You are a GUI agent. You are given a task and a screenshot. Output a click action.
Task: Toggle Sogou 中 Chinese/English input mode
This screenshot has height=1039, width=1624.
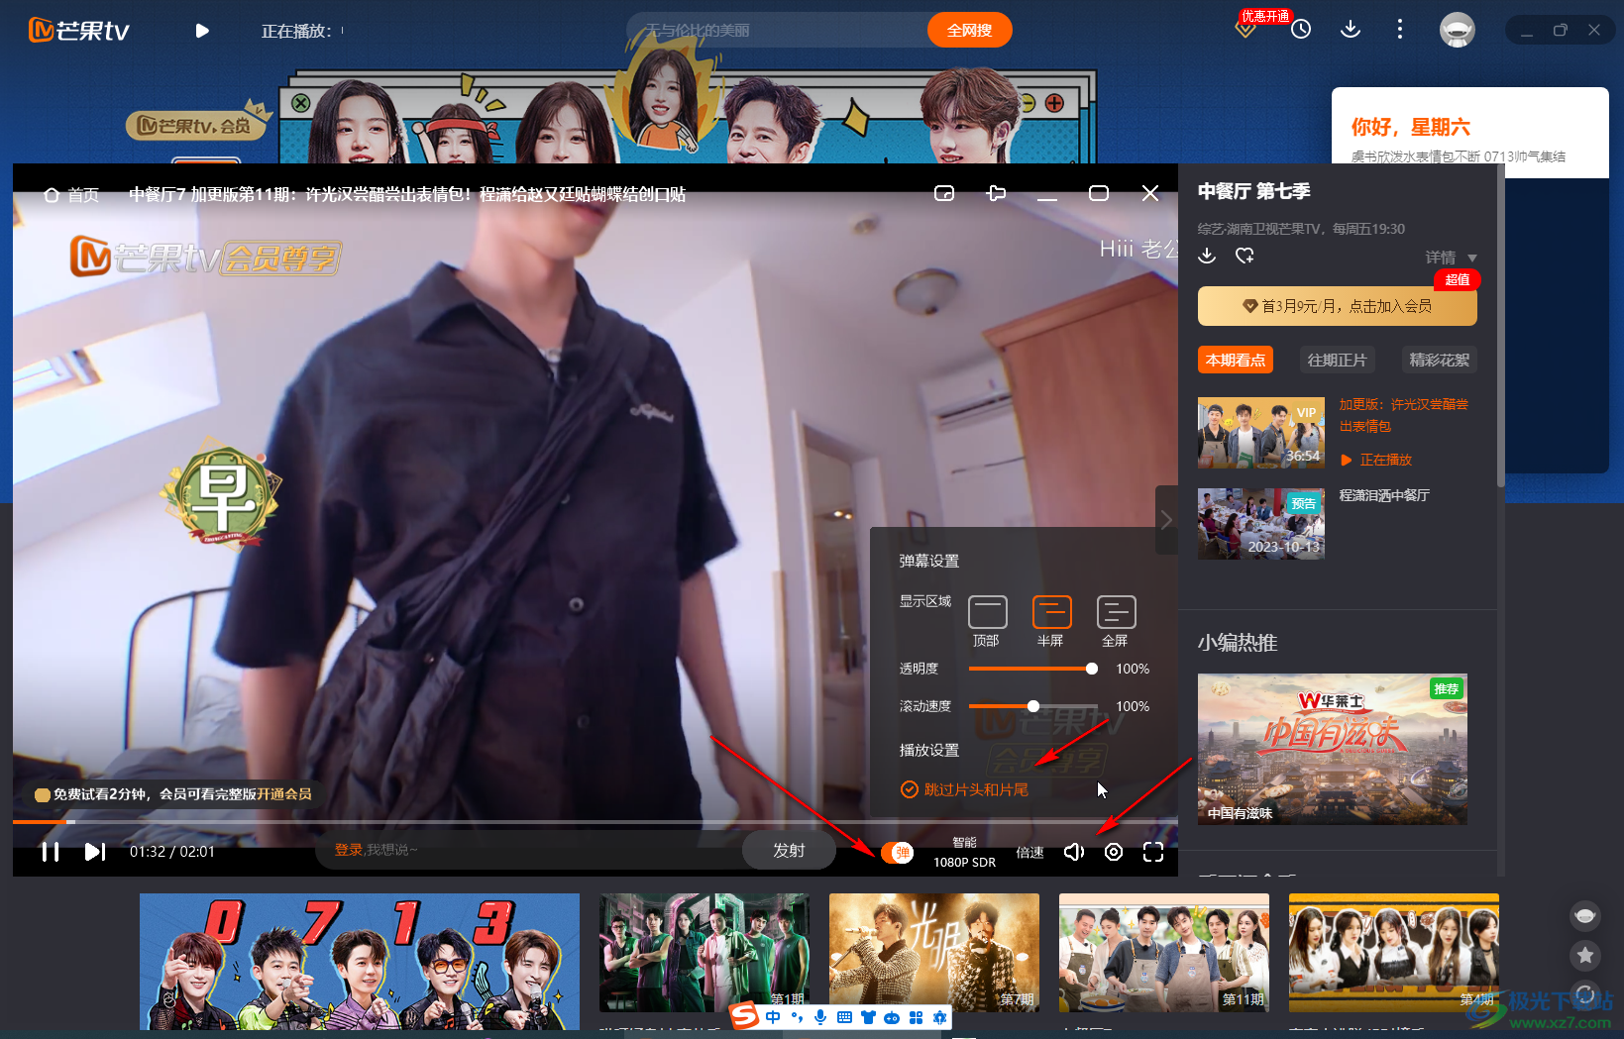tap(773, 1017)
